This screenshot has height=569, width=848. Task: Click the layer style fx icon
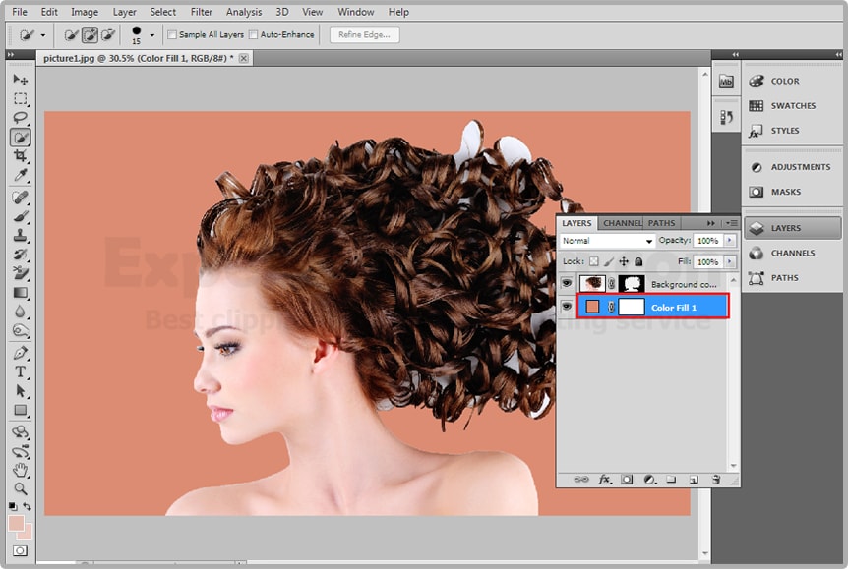pyautogui.click(x=605, y=480)
